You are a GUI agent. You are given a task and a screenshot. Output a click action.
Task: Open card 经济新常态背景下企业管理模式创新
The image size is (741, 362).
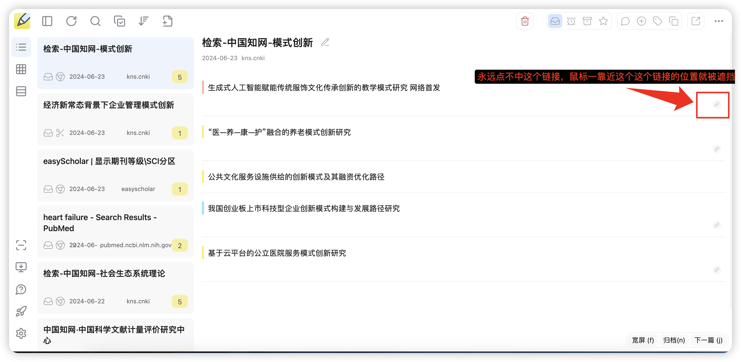tap(115, 119)
